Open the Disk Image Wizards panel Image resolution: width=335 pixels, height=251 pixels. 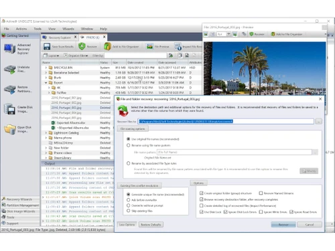20,211
